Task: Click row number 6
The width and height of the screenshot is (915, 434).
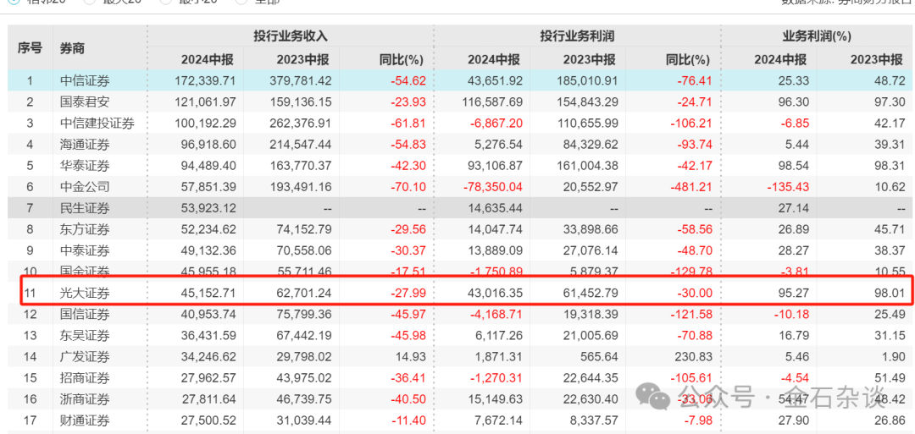Action: pyautogui.click(x=30, y=187)
